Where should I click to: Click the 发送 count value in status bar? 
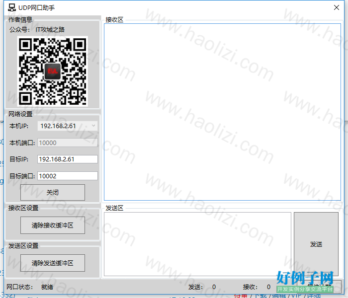214,287
